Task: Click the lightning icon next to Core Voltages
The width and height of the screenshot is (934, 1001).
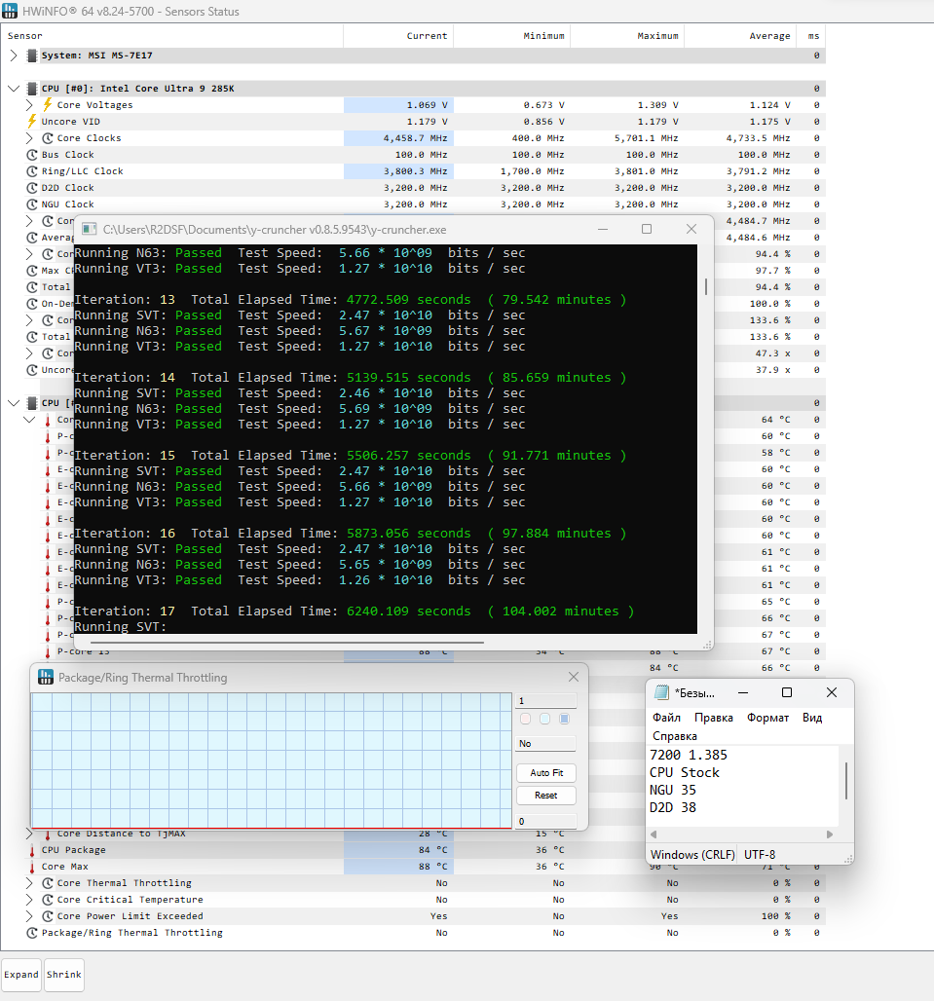Action: tap(48, 105)
